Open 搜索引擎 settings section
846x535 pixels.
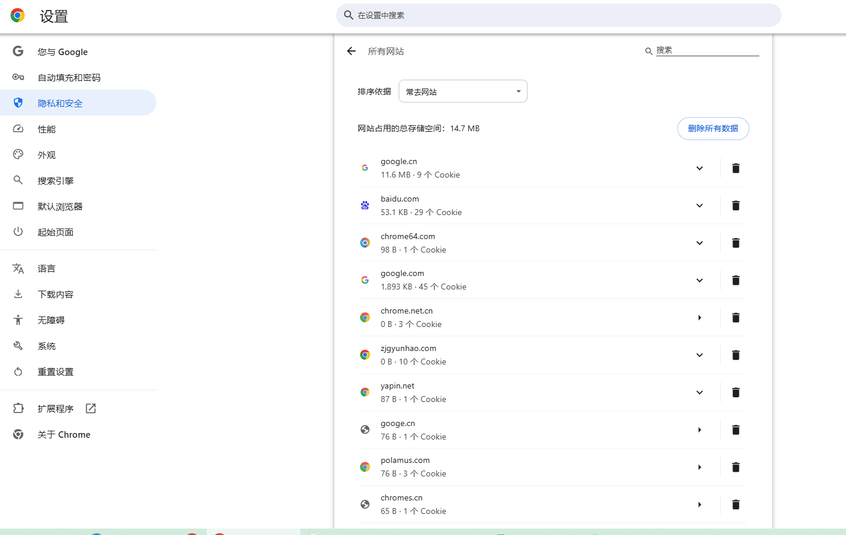tap(78, 180)
